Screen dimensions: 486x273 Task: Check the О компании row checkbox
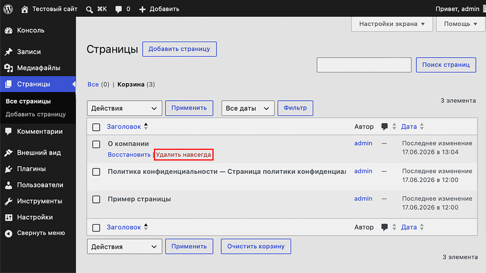[x=96, y=144]
